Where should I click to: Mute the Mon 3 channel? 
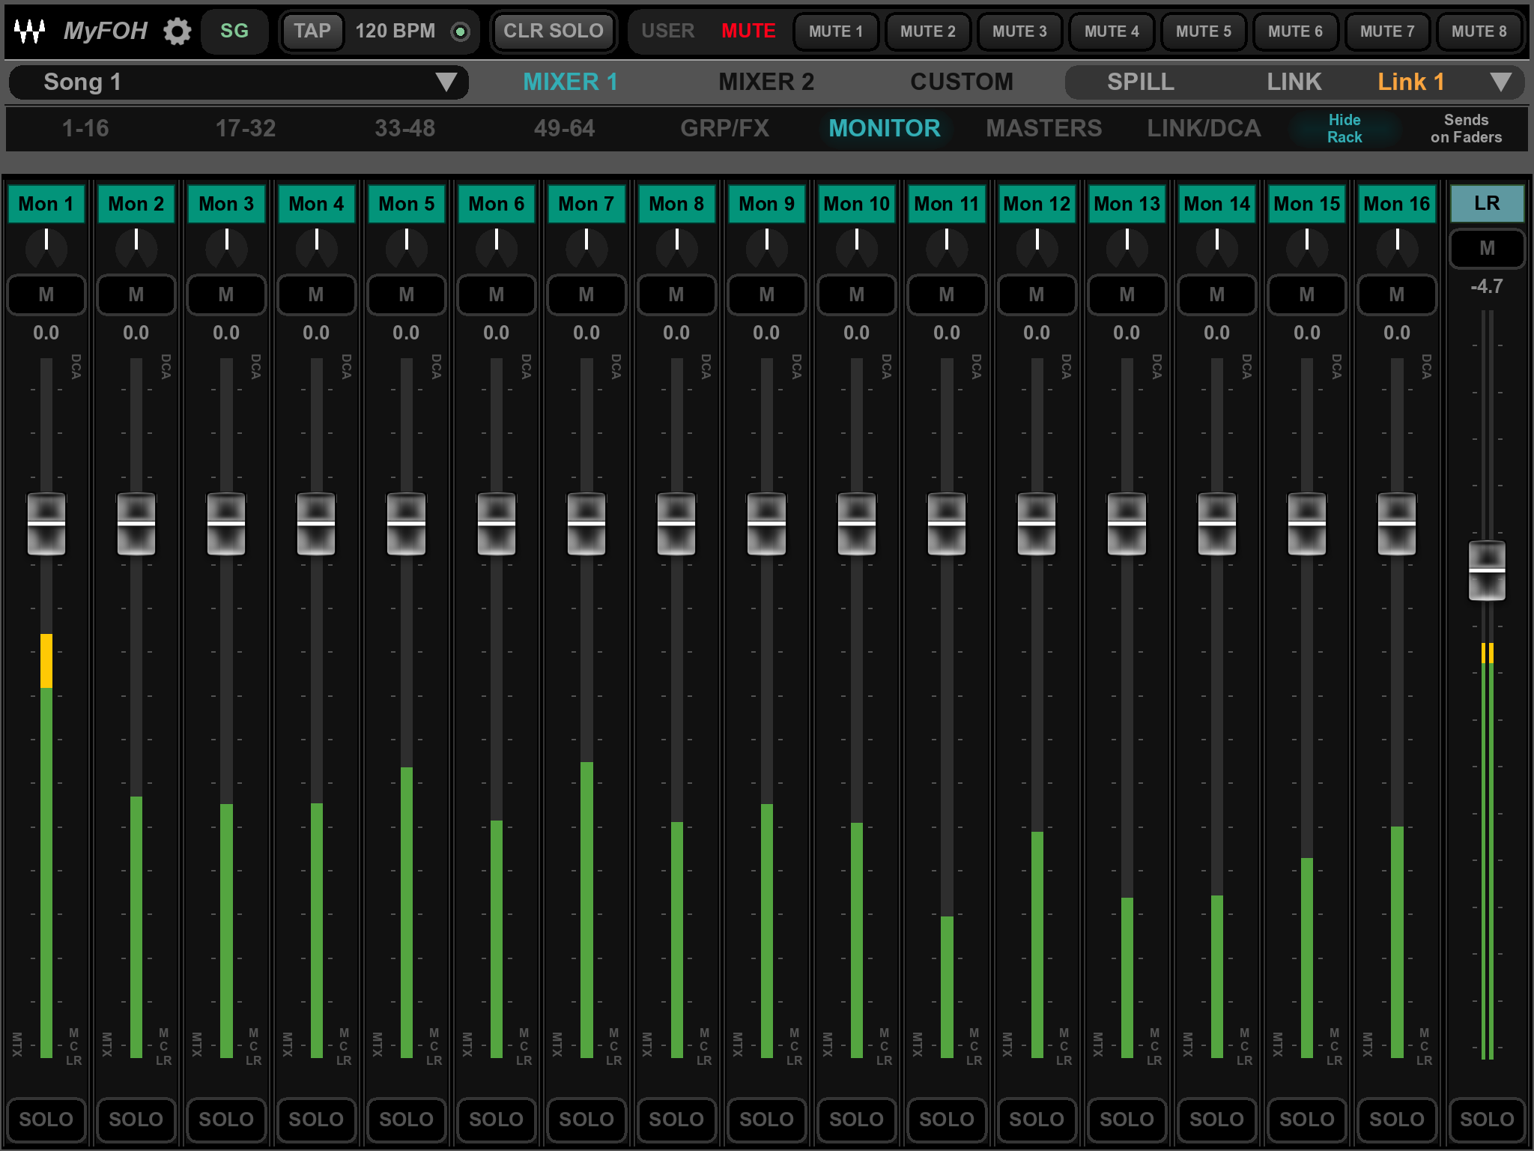pos(226,294)
